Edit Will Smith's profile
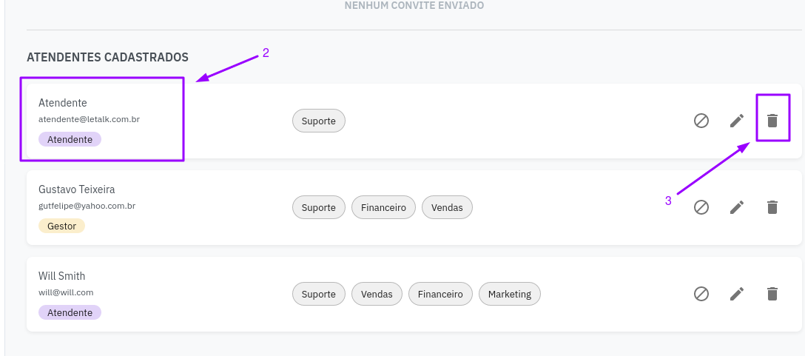The image size is (805, 356). tap(737, 294)
